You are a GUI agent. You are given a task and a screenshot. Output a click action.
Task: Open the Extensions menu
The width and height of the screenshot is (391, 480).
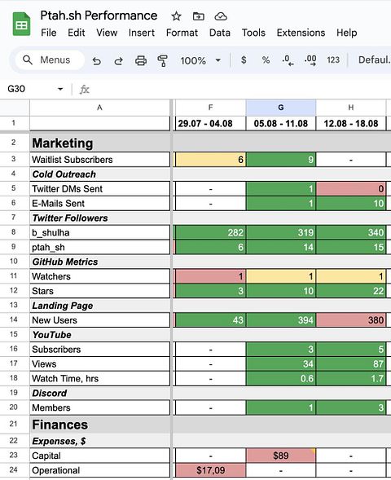click(301, 33)
